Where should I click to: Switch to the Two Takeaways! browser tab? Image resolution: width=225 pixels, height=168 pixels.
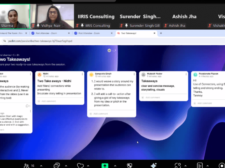coord(136,33)
